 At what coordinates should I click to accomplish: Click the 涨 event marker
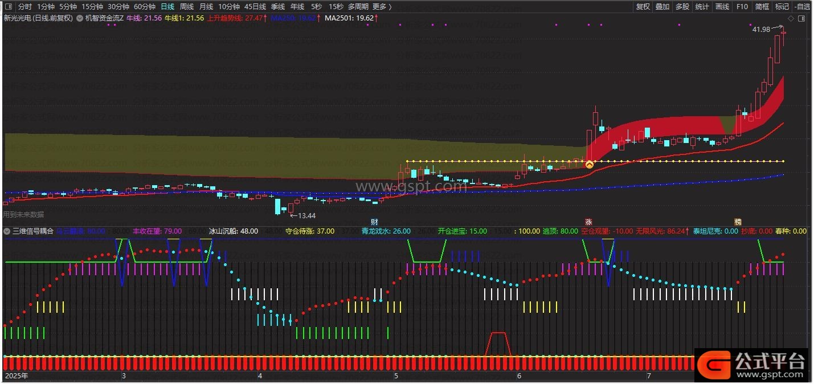click(x=589, y=222)
